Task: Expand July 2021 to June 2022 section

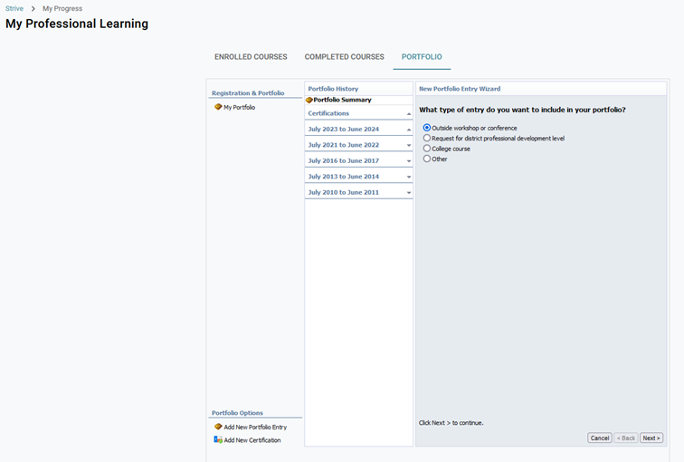Action: click(409, 146)
